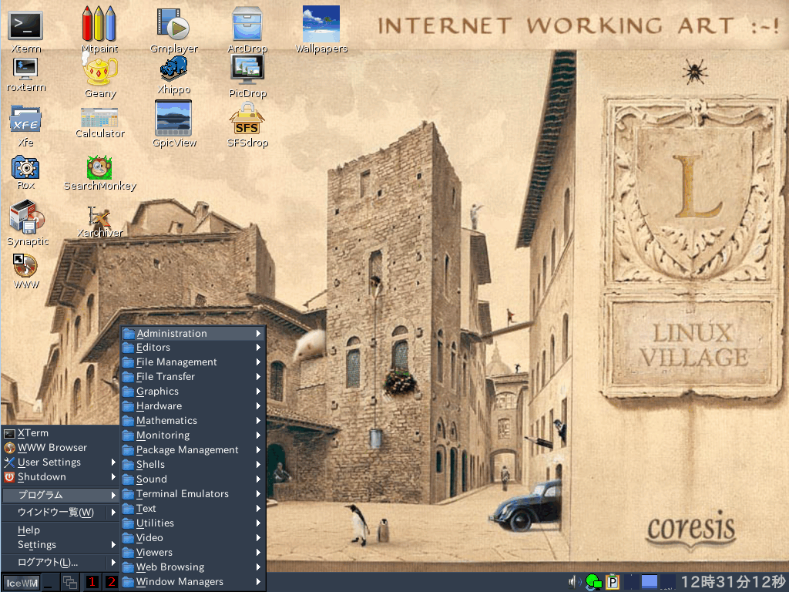The width and height of the screenshot is (789, 592).
Task: Expand the ウインドウ一覧(W) submenu arrow
Action: (113, 513)
